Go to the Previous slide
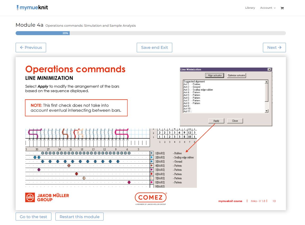Screen dimensions: 305x225 click(x=31, y=48)
